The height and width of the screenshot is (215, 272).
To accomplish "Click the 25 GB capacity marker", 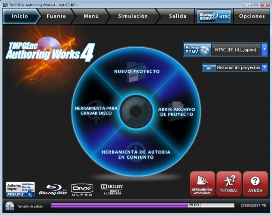I will pos(194,205).
